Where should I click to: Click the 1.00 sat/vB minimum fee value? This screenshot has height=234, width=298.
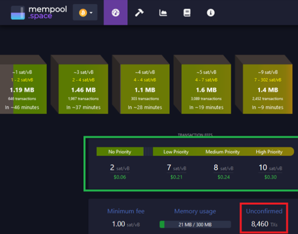click(126, 224)
